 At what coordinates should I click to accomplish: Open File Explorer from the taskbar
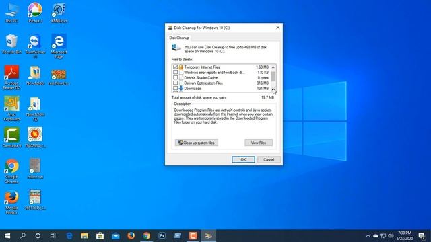click(x=85, y=236)
